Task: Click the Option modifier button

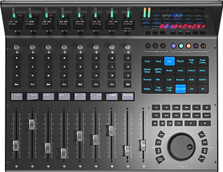Action: pyautogui.click(x=202, y=80)
